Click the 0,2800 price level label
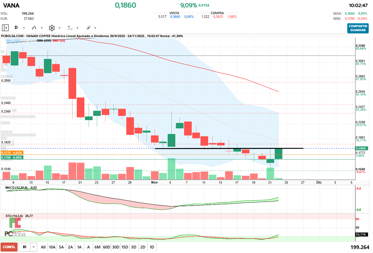 6,80
